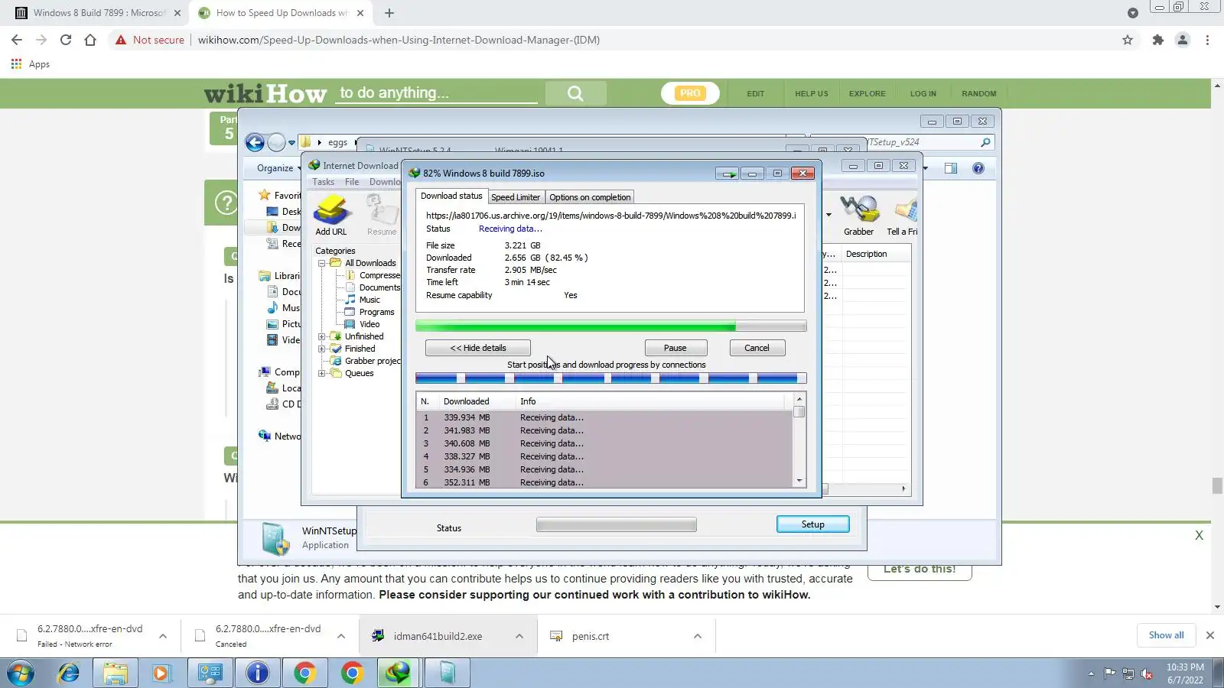Click the Chrome home button
The image size is (1224, 688).
point(90,40)
